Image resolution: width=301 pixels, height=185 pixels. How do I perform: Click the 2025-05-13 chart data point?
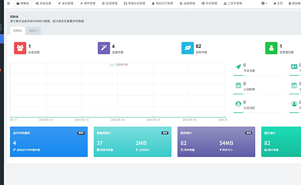point(82,117)
